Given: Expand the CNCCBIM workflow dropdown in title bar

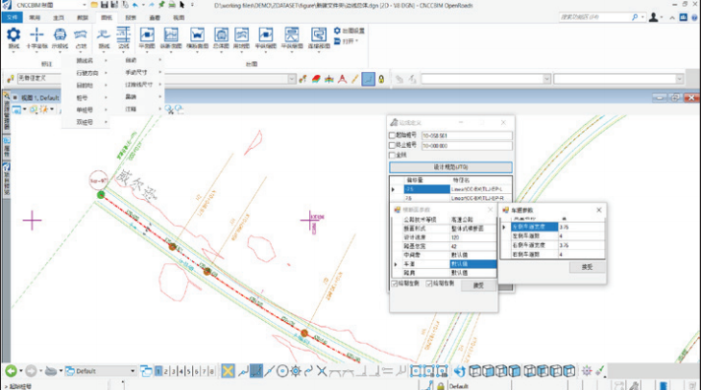Looking at the screenshot, I should pos(85,5).
